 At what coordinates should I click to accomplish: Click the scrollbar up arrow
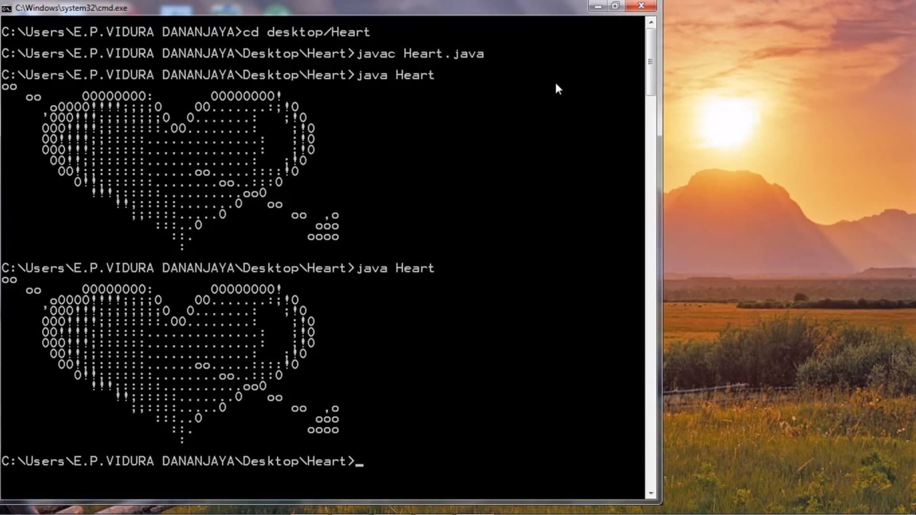651,22
